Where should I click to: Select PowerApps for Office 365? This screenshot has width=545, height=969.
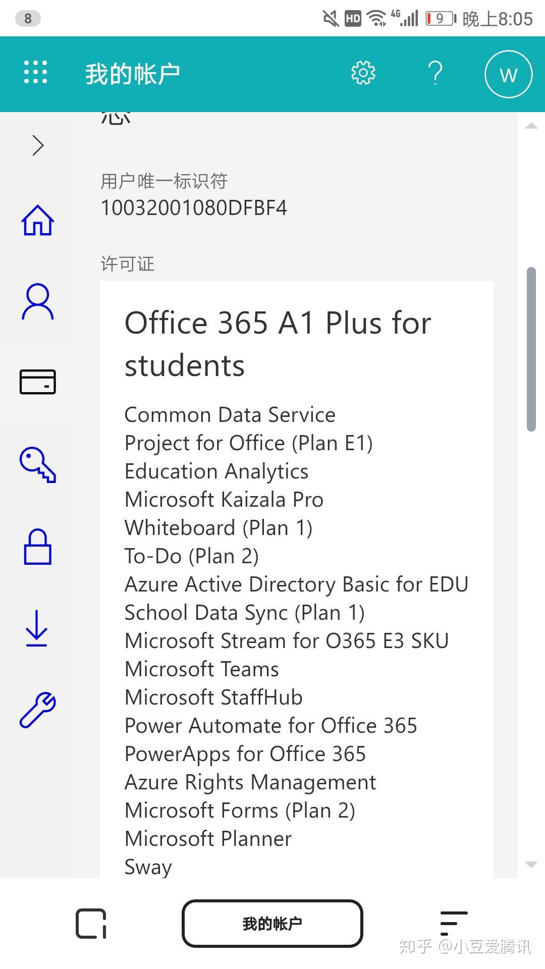click(245, 754)
